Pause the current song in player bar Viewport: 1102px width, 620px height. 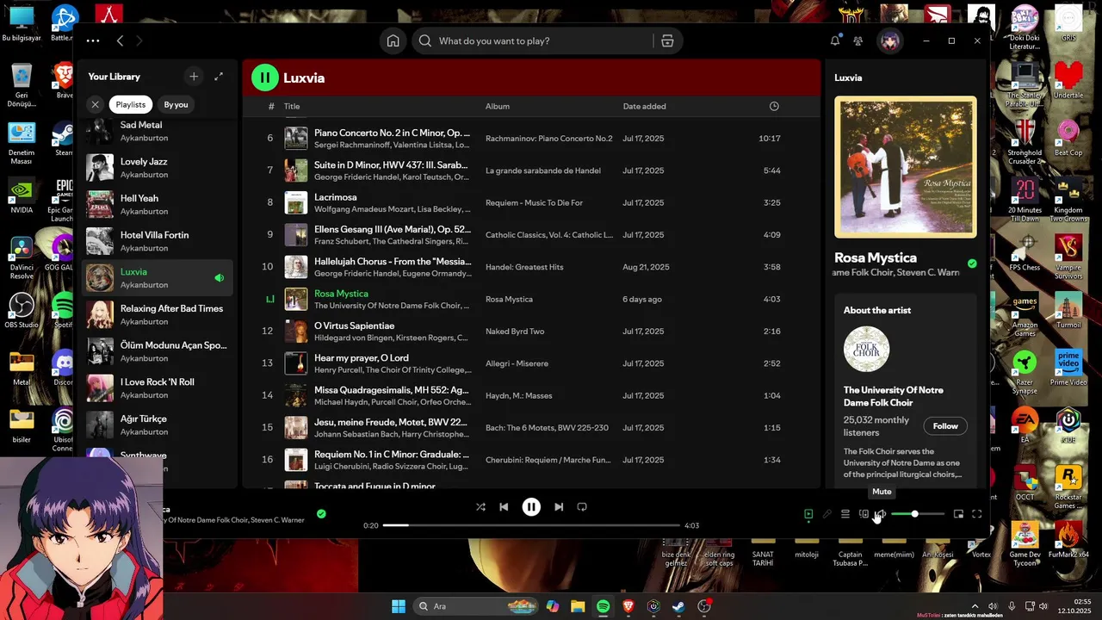point(531,507)
